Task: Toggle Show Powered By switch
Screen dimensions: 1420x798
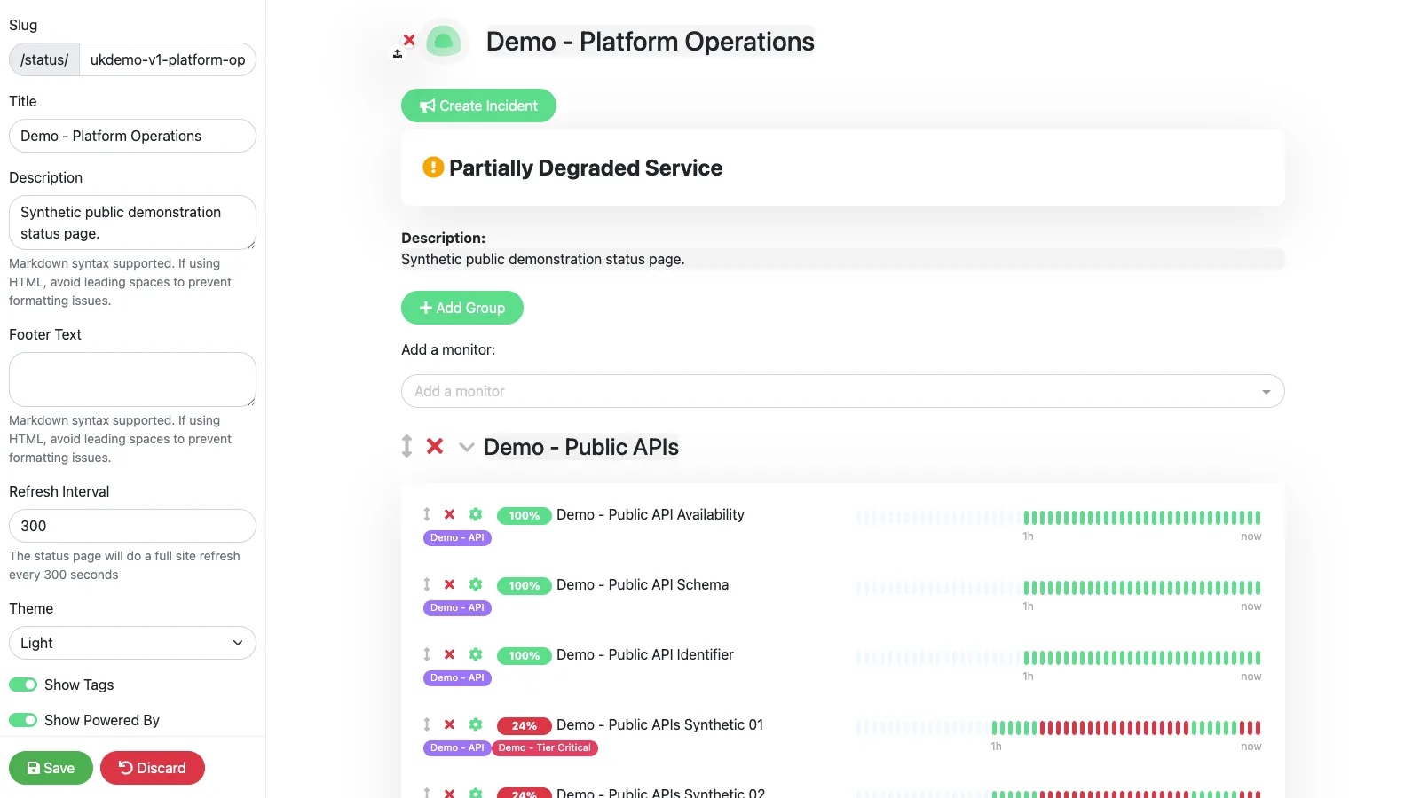Action: (x=23, y=720)
